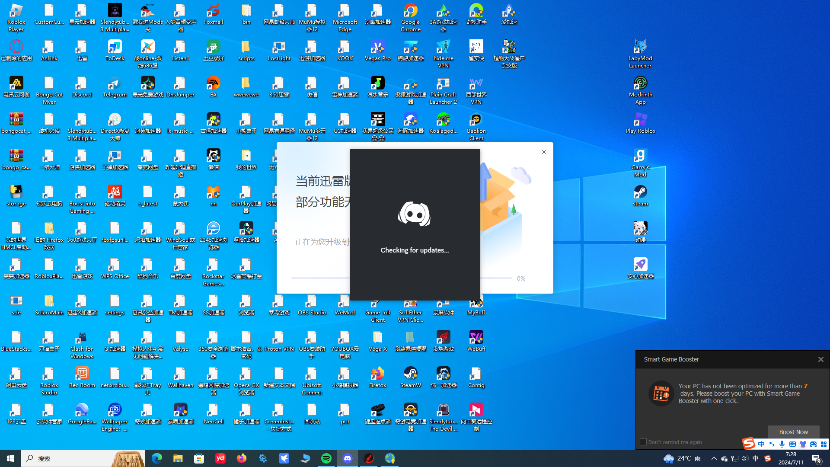Image resolution: width=830 pixels, height=467 pixels.
Task: Toggle the Sogou punctuation mode
Action: click(772, 444)
